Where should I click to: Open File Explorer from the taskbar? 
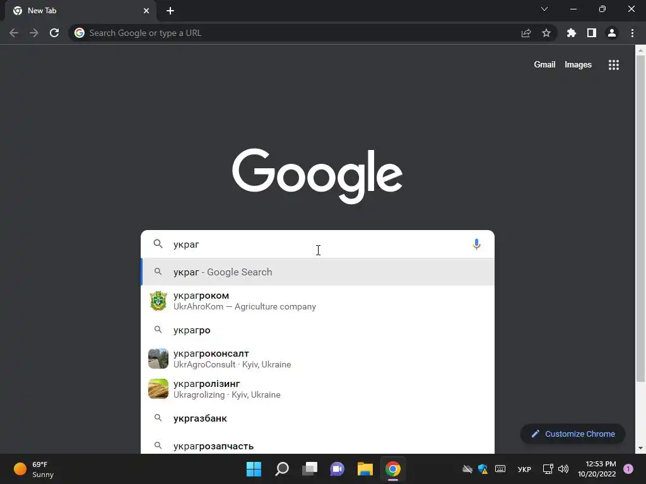pyautogui.click(x=365, y=469)
